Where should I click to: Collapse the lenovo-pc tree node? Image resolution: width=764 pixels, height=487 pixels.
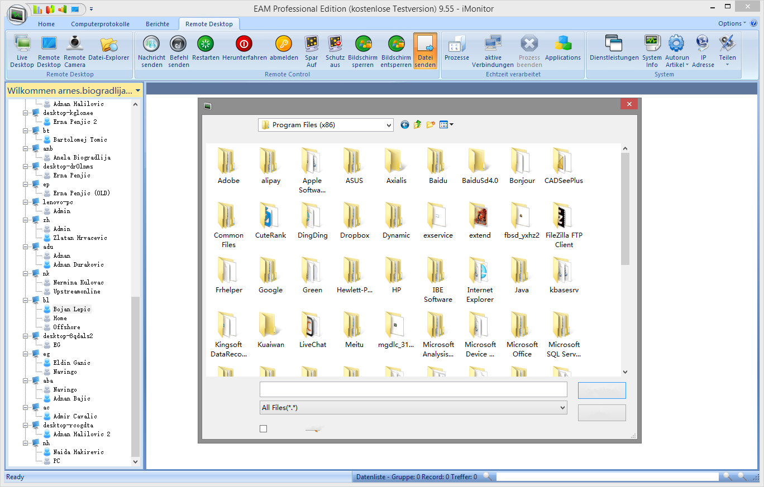pyautogui.click(x=26, y=202)
